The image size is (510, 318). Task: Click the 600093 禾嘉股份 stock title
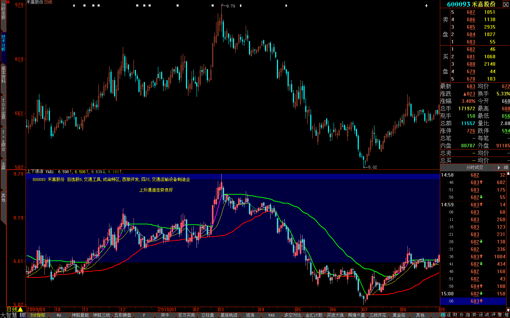471,4
